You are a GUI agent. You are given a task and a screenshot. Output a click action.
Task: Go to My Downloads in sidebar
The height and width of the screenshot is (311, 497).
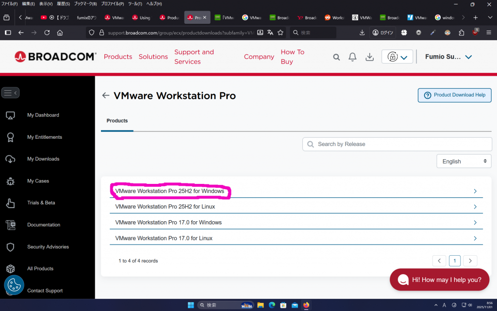tap(43, 159)
